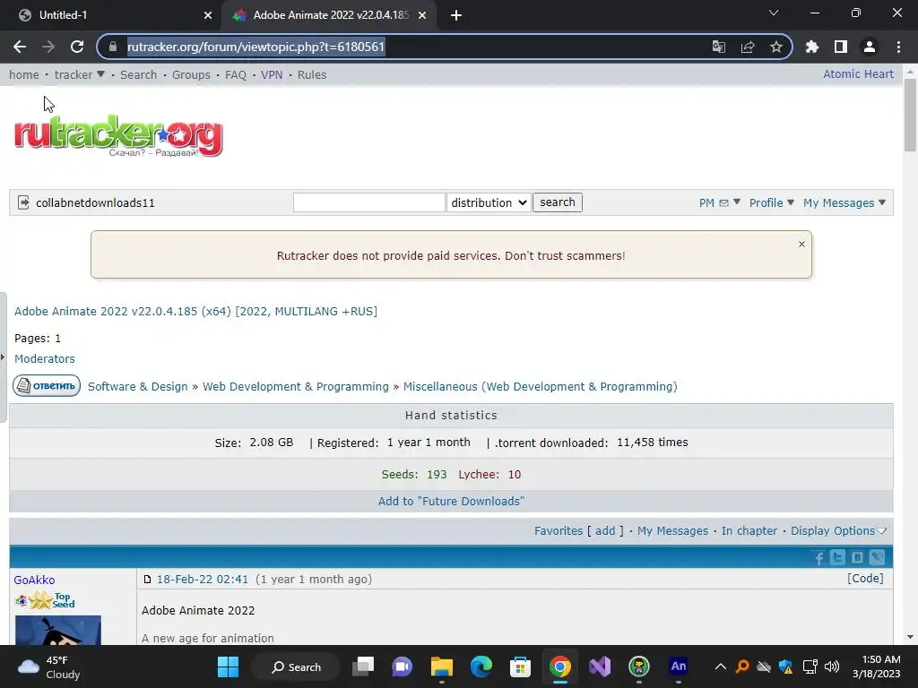
Task: Dismiss the scammers warning banner
Action: click(x=801, y=244)
